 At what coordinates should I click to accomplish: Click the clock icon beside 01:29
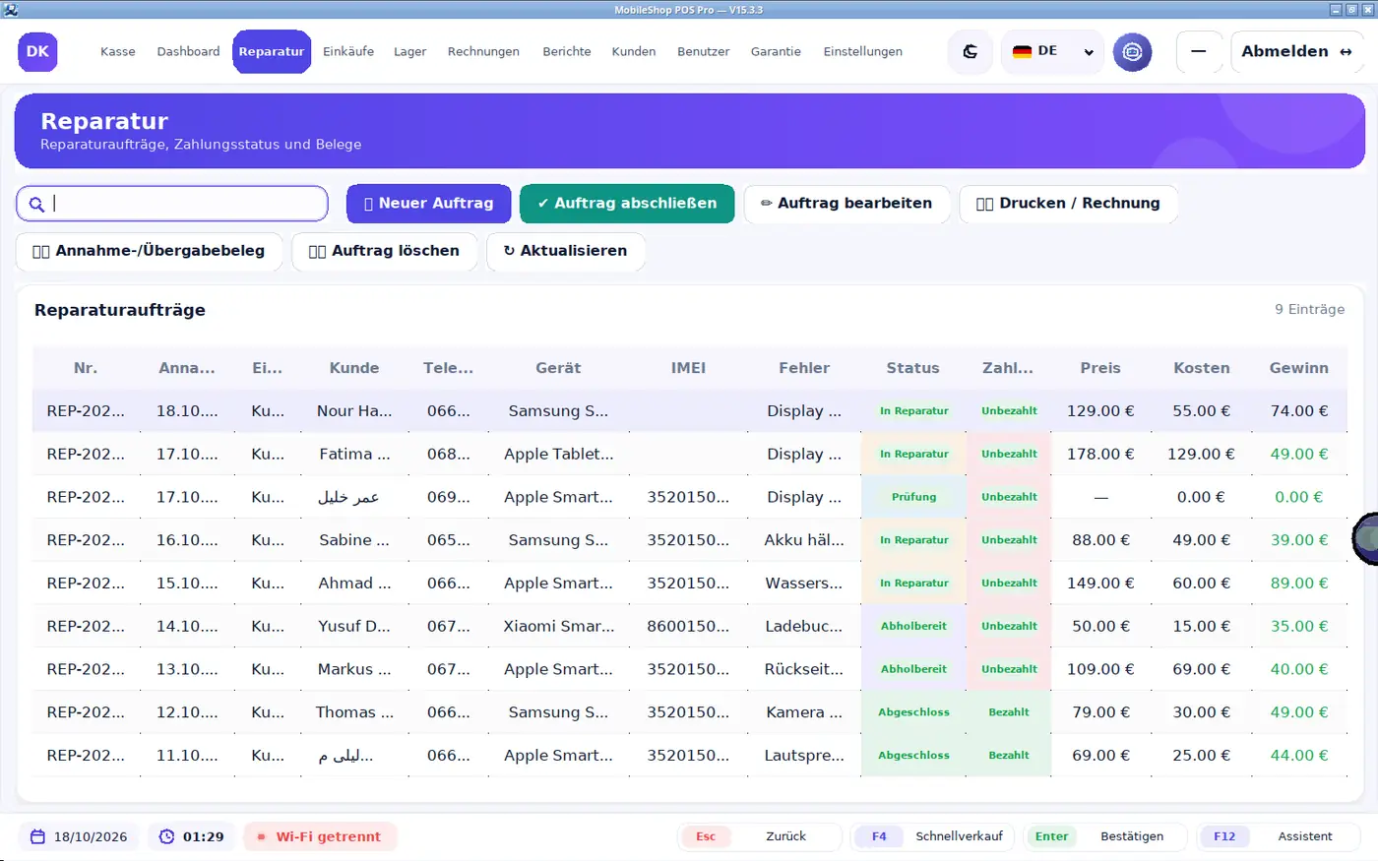click(166, 836)
